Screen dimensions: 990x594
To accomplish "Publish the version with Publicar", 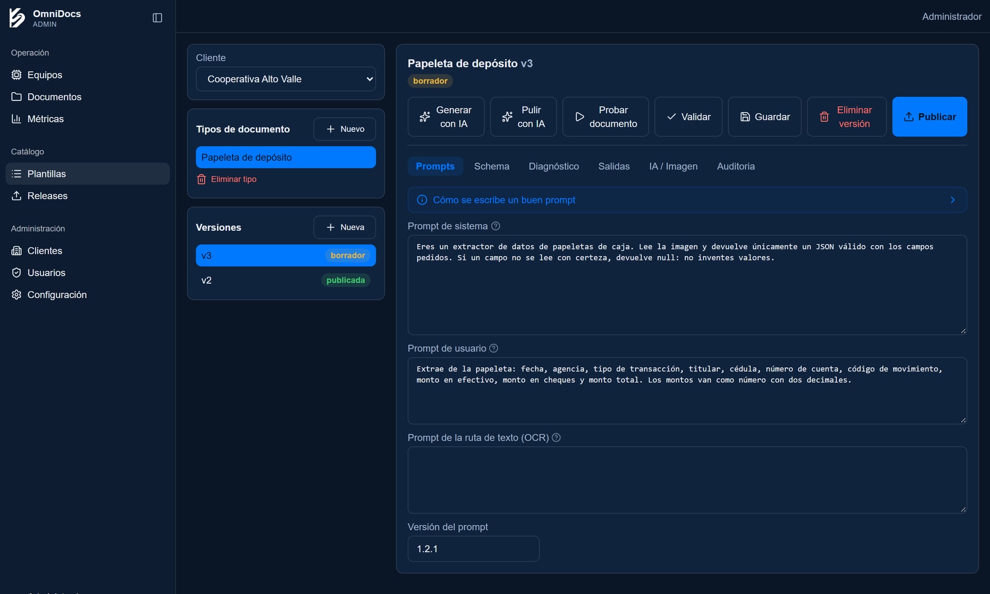I will (x=930, y=117).
